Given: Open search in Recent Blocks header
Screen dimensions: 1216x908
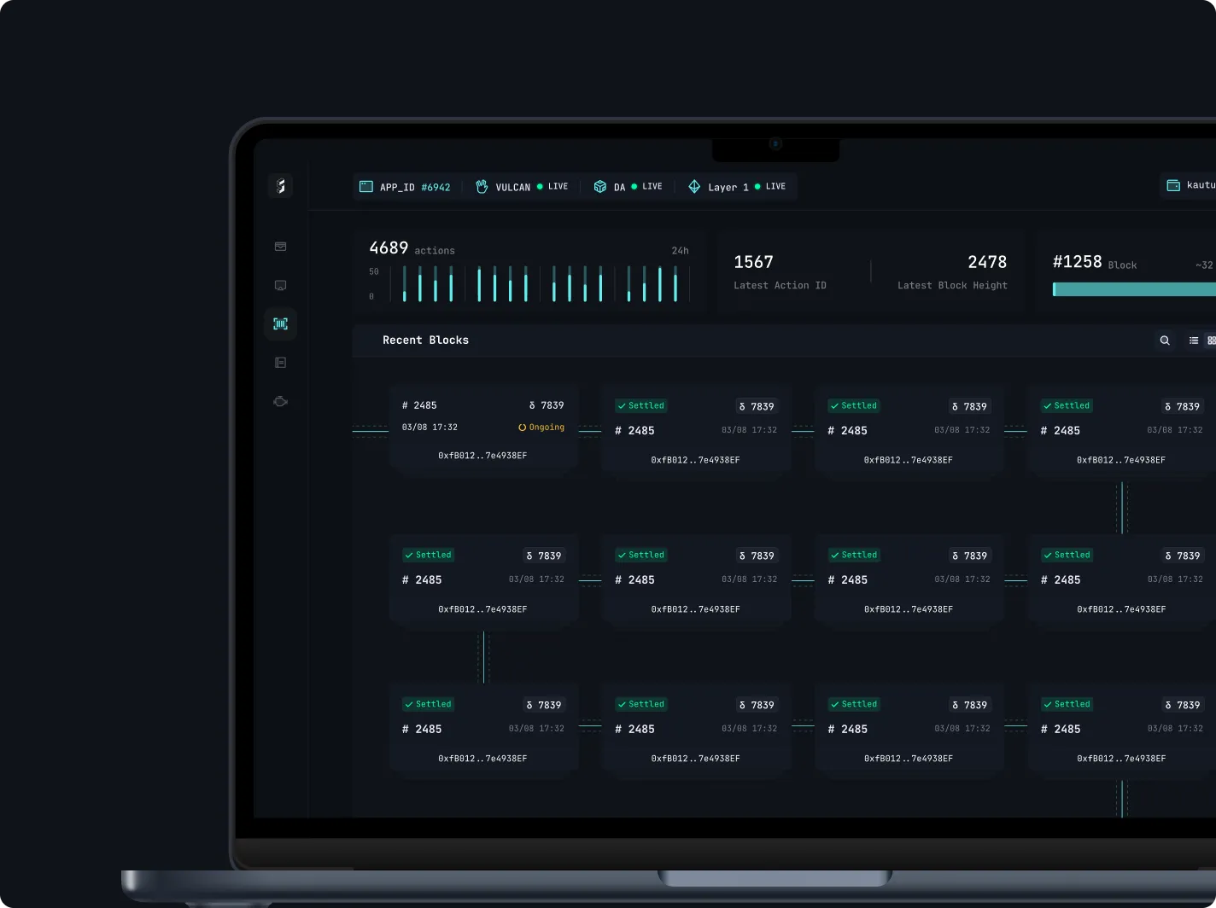Looking at the screenshot, I should click(x=1165, y=340).
